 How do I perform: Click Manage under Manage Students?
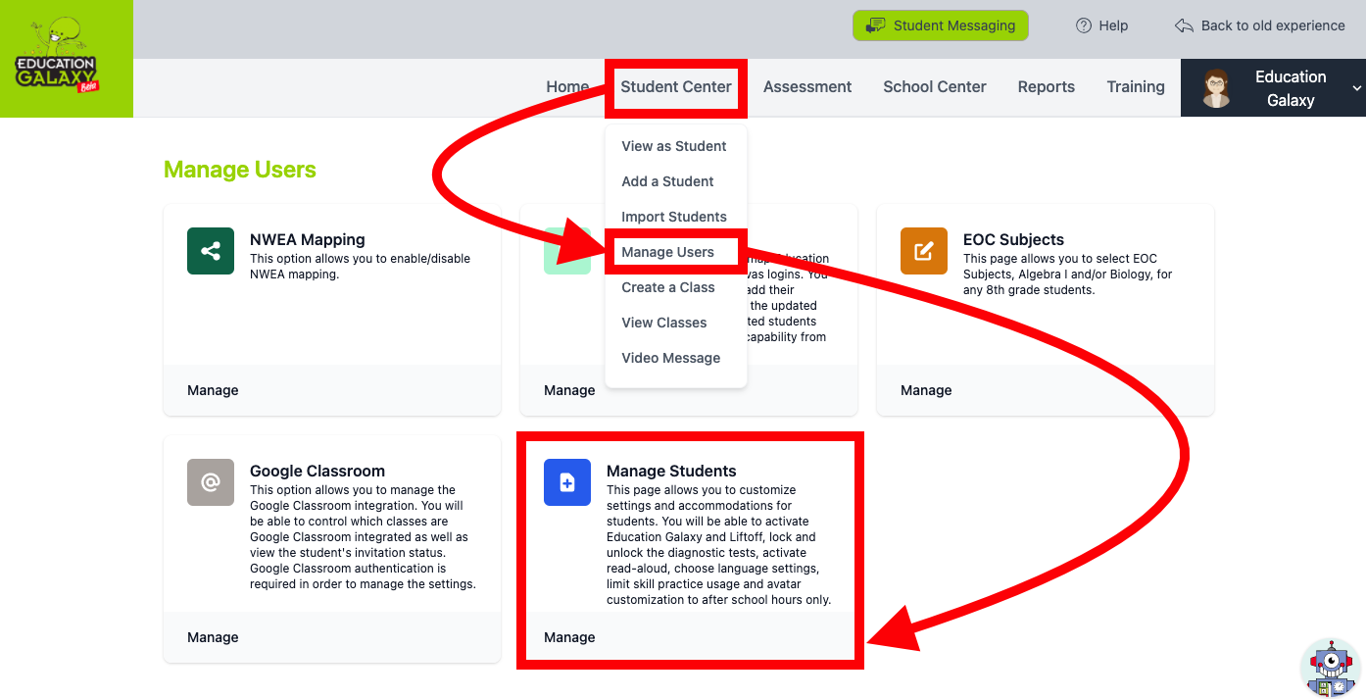pos(569,637)
